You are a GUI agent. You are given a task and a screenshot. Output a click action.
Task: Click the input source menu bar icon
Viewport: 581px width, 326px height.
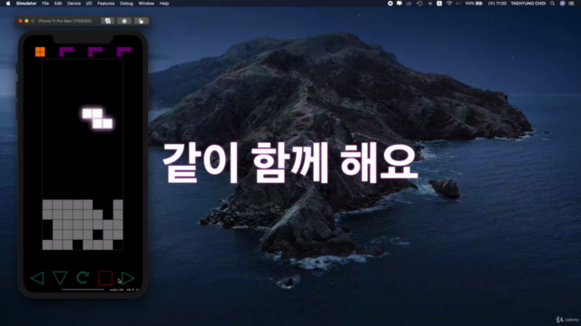[x=439, y=4]
